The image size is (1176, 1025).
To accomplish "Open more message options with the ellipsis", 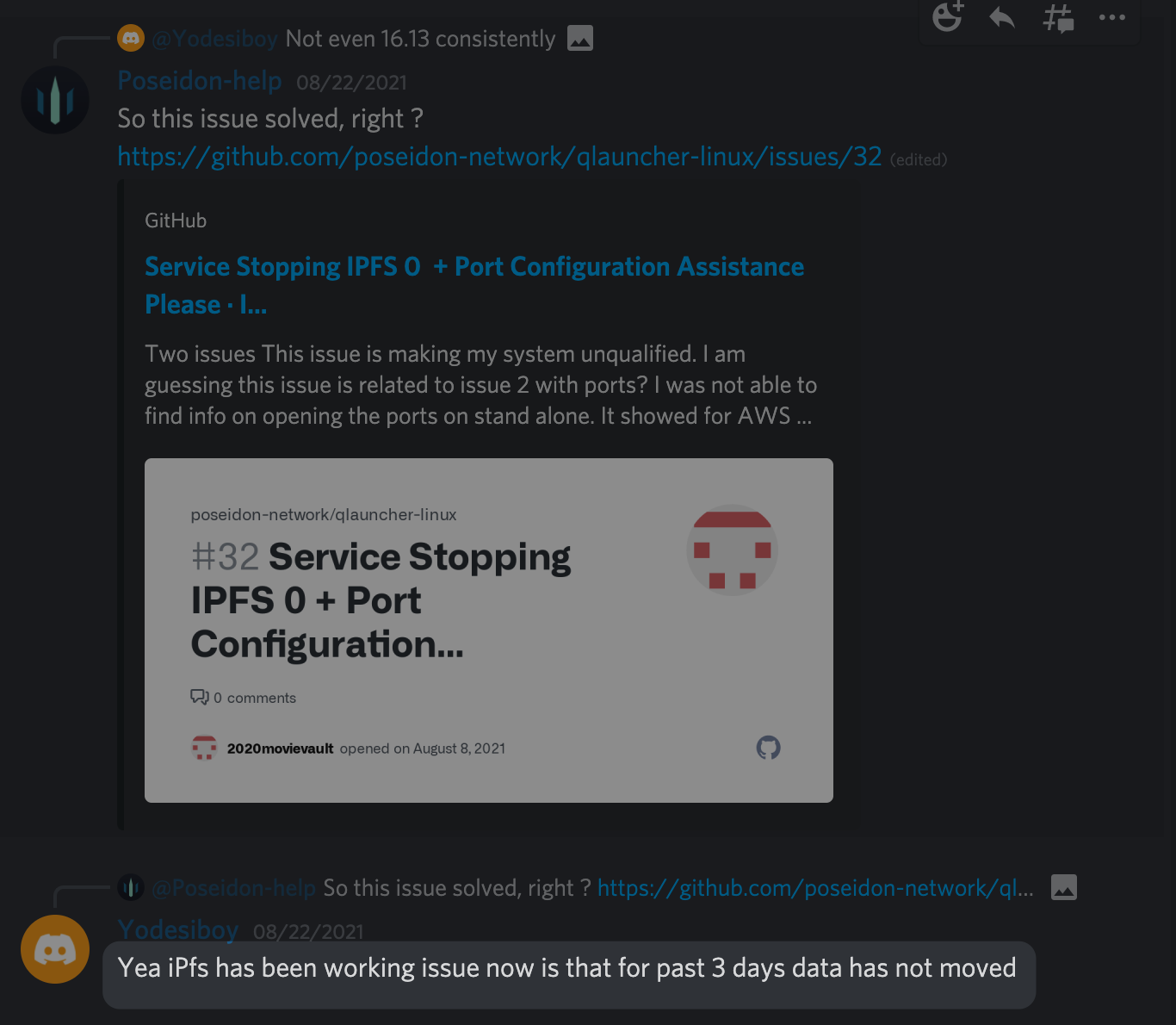I will [x=1112, y=17].
